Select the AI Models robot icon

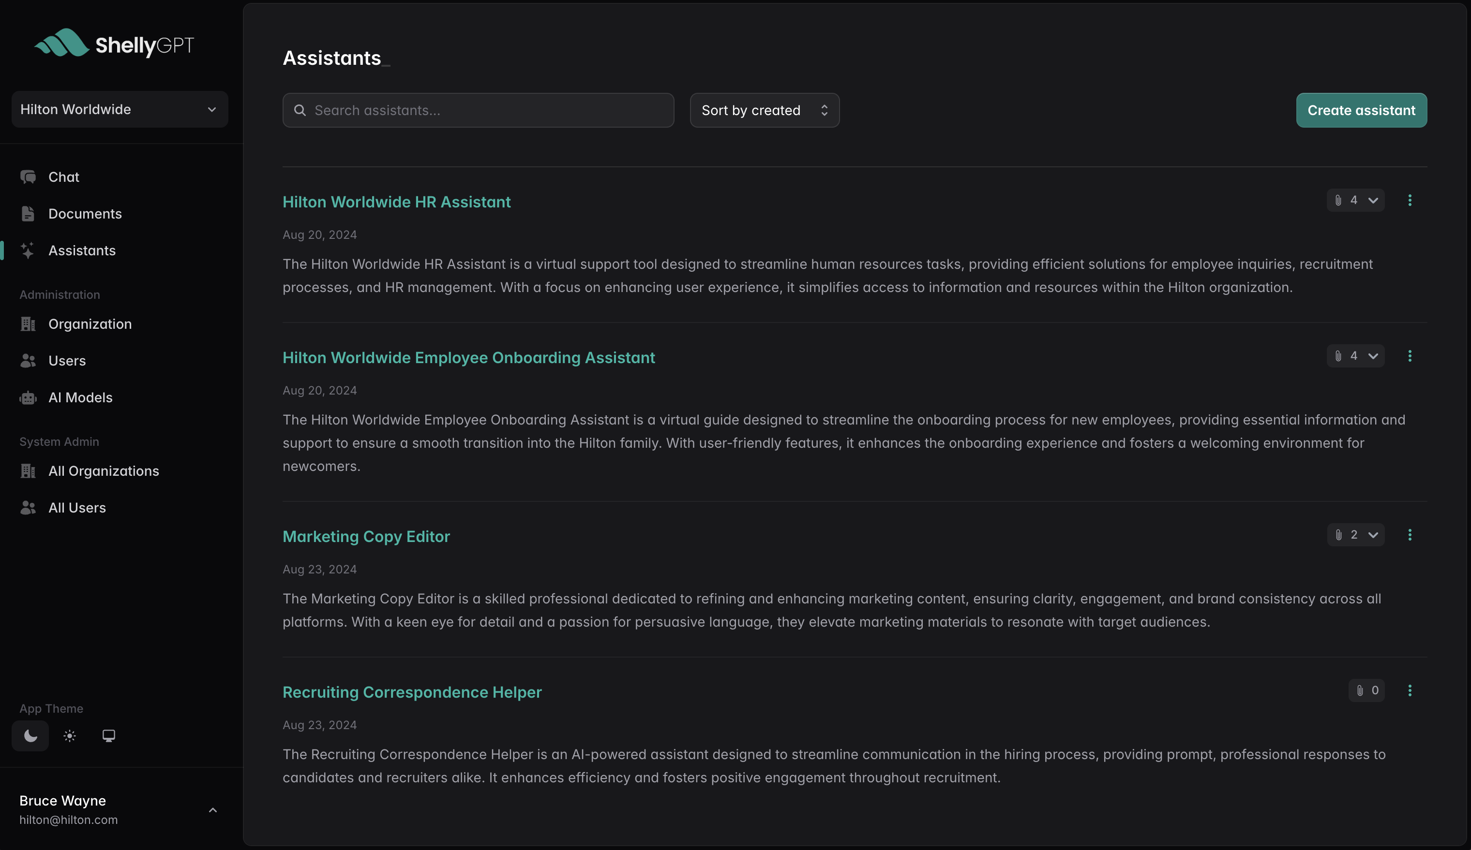pos(29,397)
